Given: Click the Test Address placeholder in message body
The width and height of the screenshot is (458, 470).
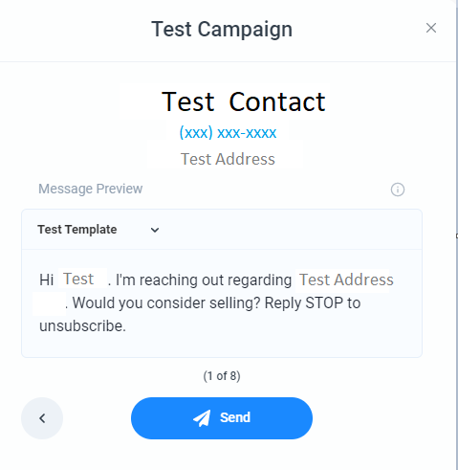Looking at the screenshot, I should pyautogui.click(x=346, y=280).
